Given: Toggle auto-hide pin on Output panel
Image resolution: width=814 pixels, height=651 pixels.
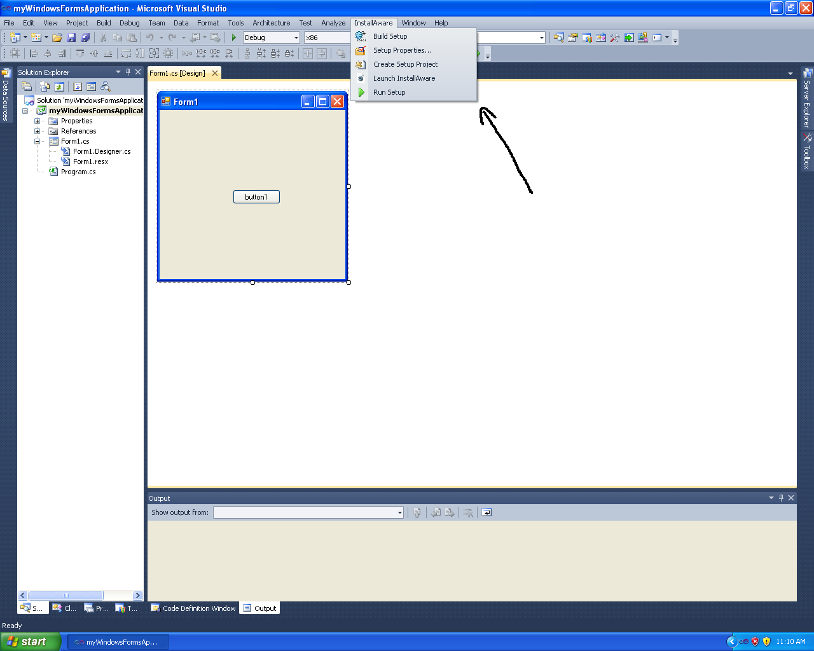Looking at the screenshot, I should 782,498.
